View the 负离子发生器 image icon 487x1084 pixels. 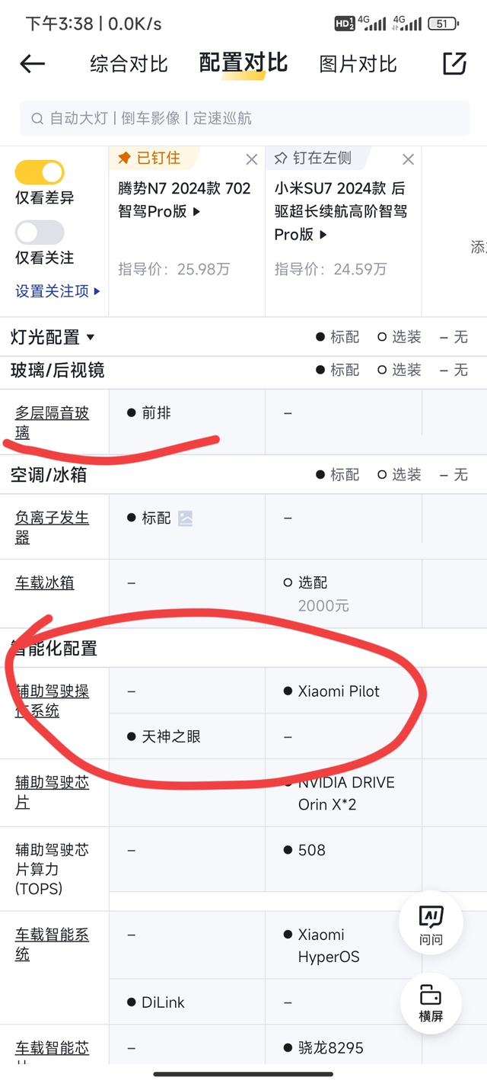[185, 518]
